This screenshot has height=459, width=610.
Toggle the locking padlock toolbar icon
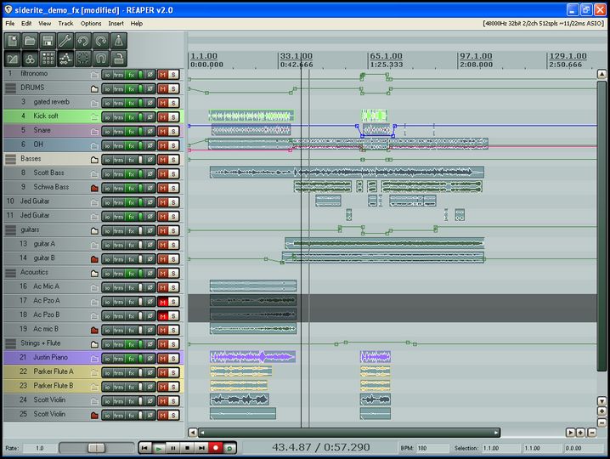[x=119, y=59]
